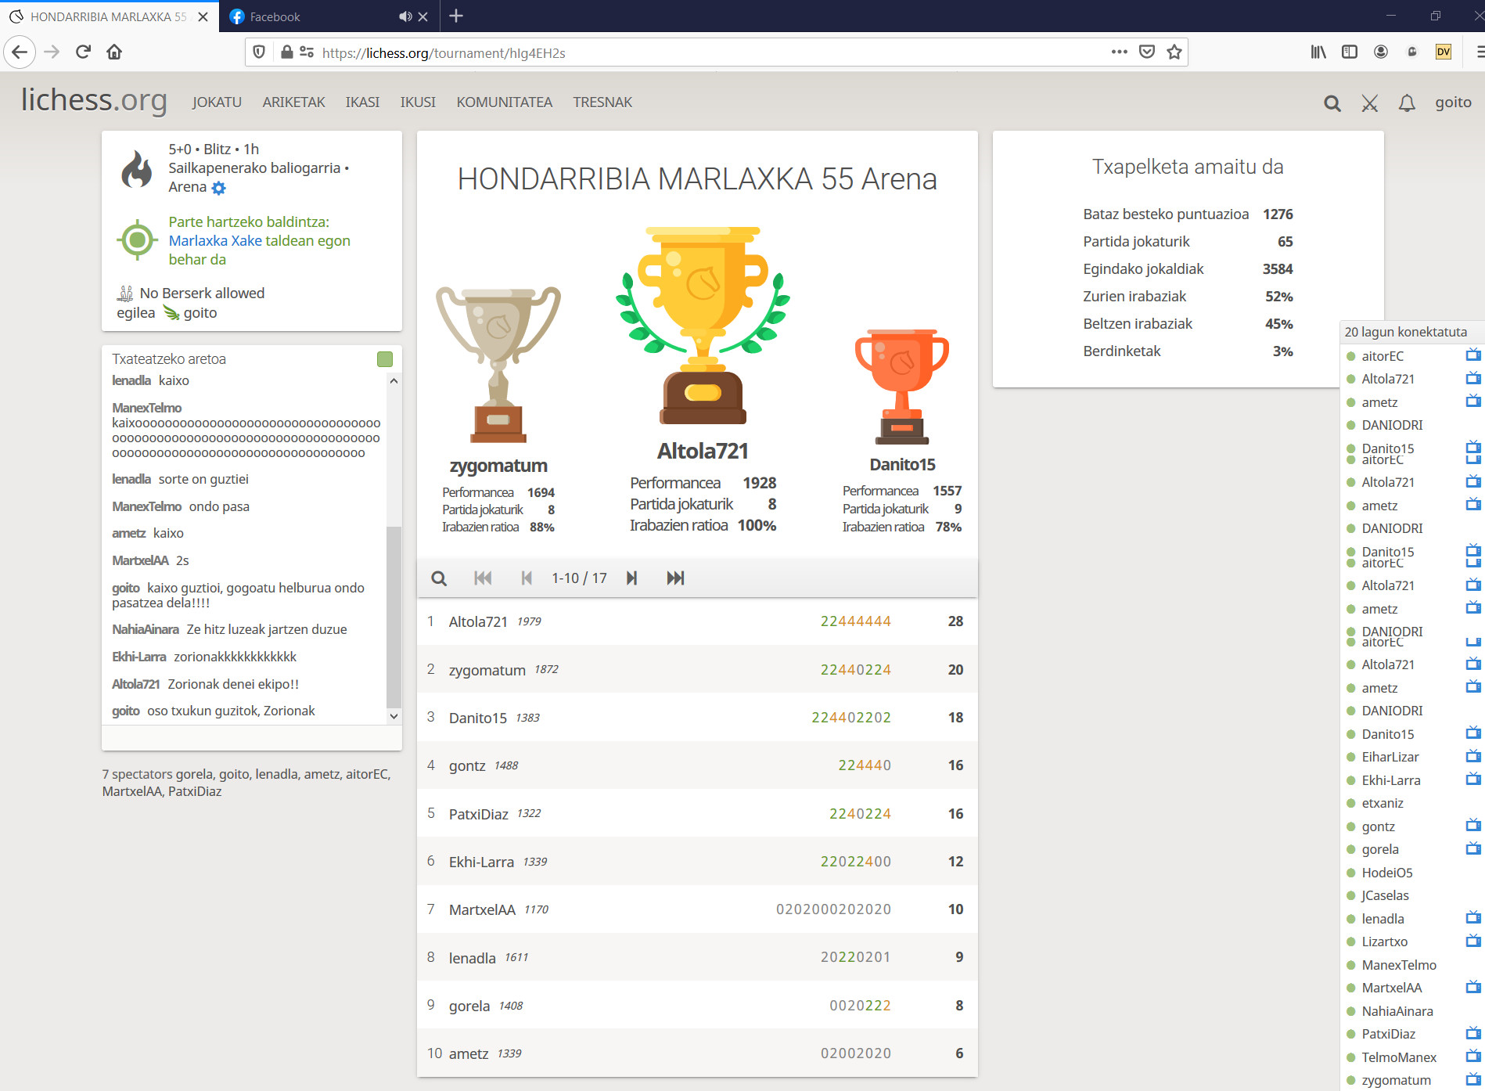Go to next standings page
This screenshot has width=1485, height=1091.
[631, 578]
